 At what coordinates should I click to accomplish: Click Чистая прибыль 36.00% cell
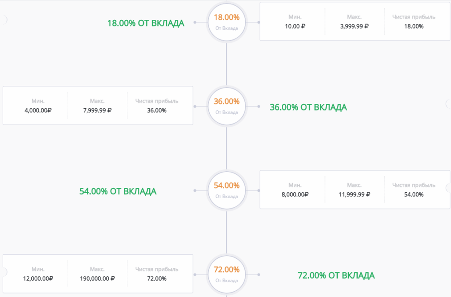click(x=157, y=106)
